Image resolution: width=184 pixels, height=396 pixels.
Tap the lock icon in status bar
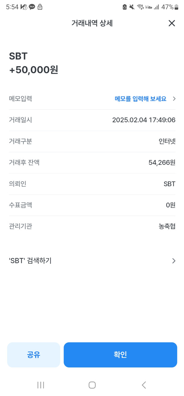point(40,7)
